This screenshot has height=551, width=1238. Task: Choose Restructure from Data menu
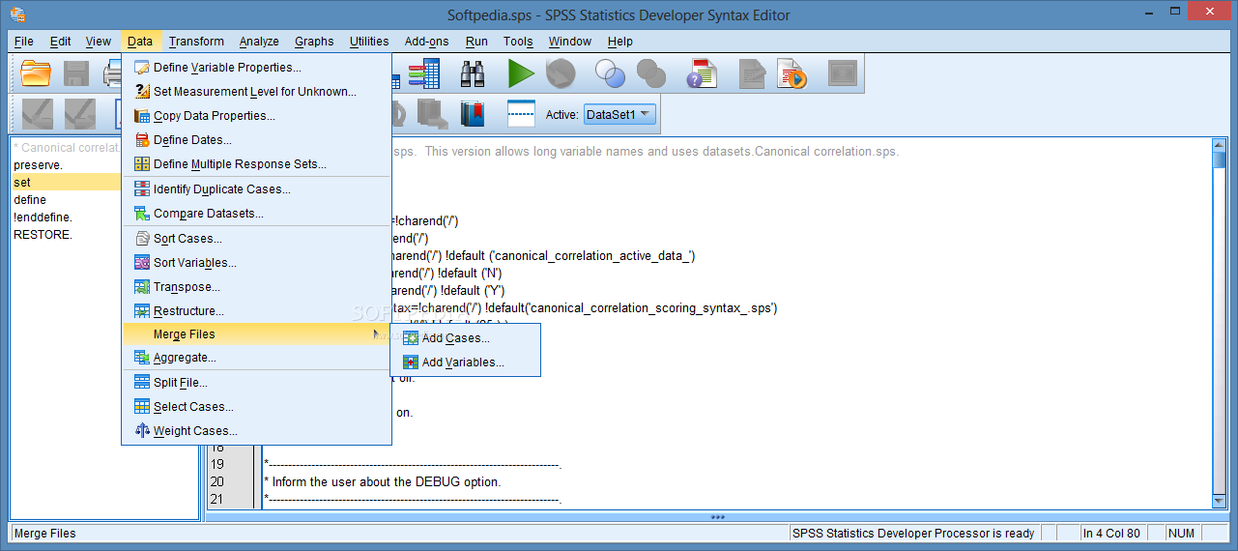(256, 311)
